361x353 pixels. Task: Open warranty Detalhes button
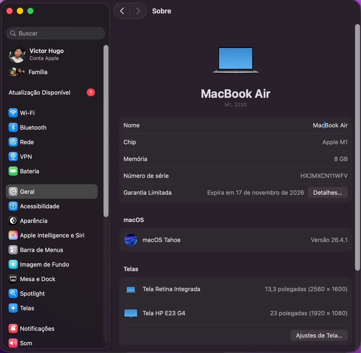coord(328,192)
